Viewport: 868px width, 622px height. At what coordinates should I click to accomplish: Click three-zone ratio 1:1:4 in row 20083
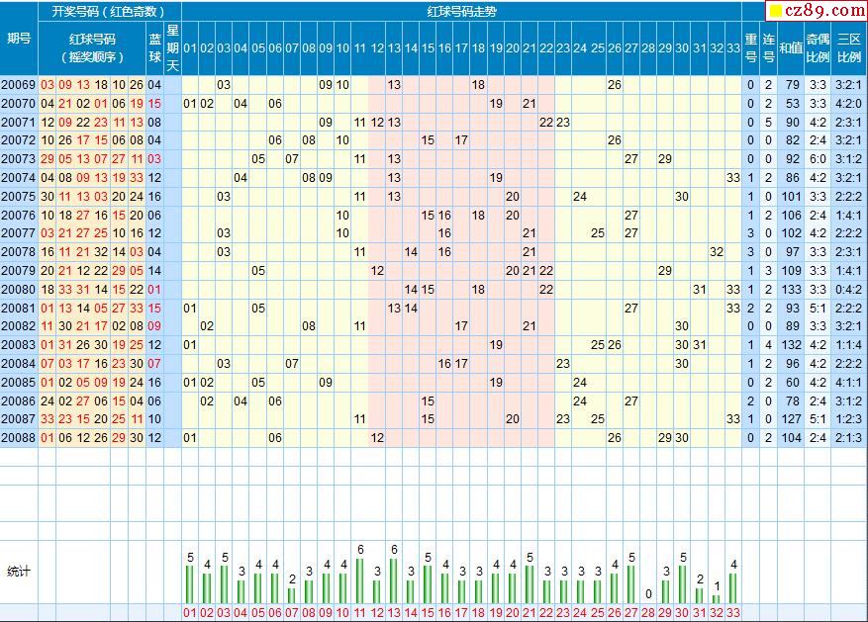pos(848,344)
